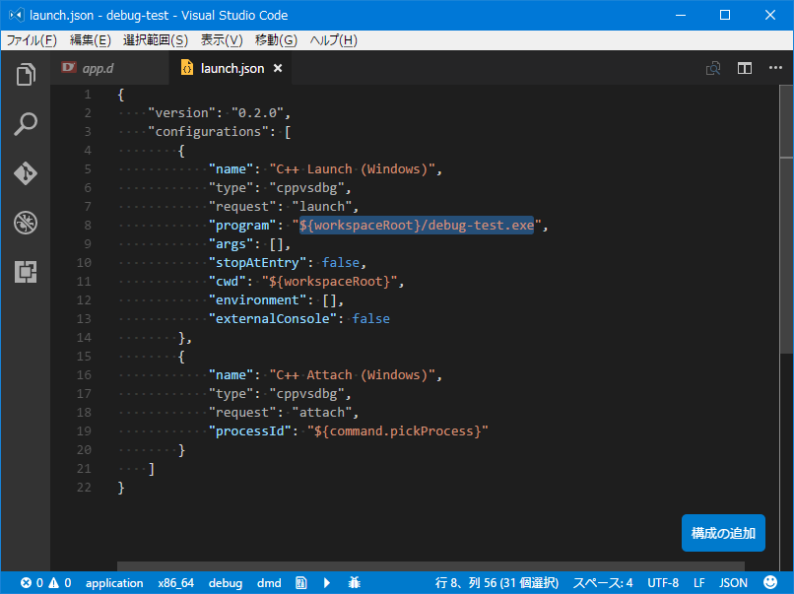794x594 pixels.
Task: Click the errors count icon in status bar
Action: pos(26,583)
